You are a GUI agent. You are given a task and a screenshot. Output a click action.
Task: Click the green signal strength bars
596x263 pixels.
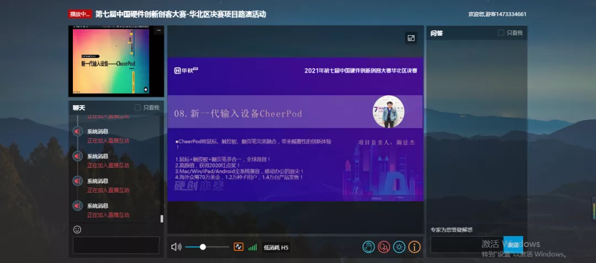coord(252,247)
